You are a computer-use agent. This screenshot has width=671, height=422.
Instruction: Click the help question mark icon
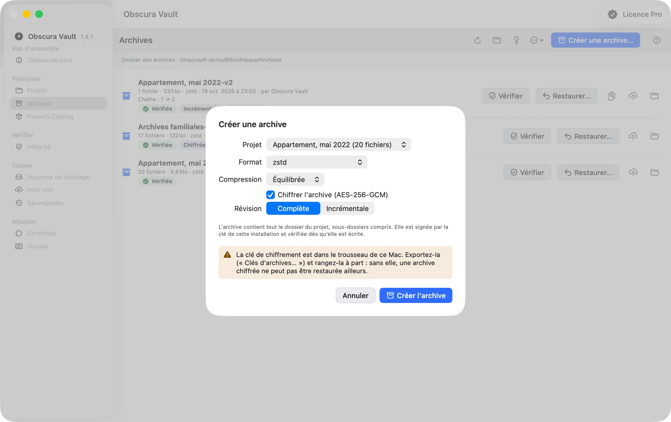pyautogui.click(x=657, y=40)
